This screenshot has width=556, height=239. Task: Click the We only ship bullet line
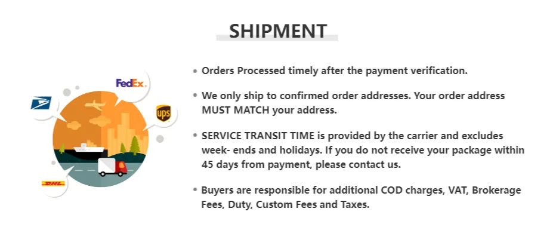pos(353,96)
